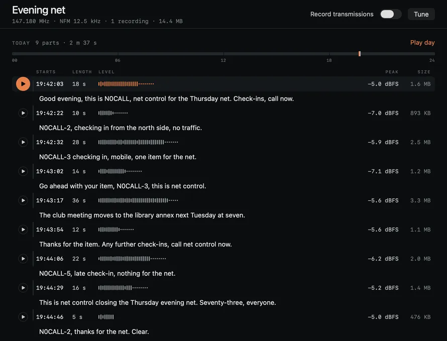Play the 19:42:32 mobile check-in clip
Viewport: 447px width, 341px height.
[x=23, y=142]
